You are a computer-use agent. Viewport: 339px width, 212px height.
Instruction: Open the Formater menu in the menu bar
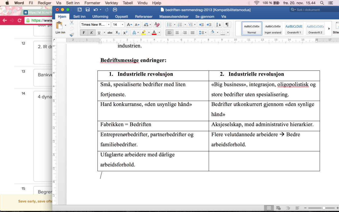click(x=92, y=3)
